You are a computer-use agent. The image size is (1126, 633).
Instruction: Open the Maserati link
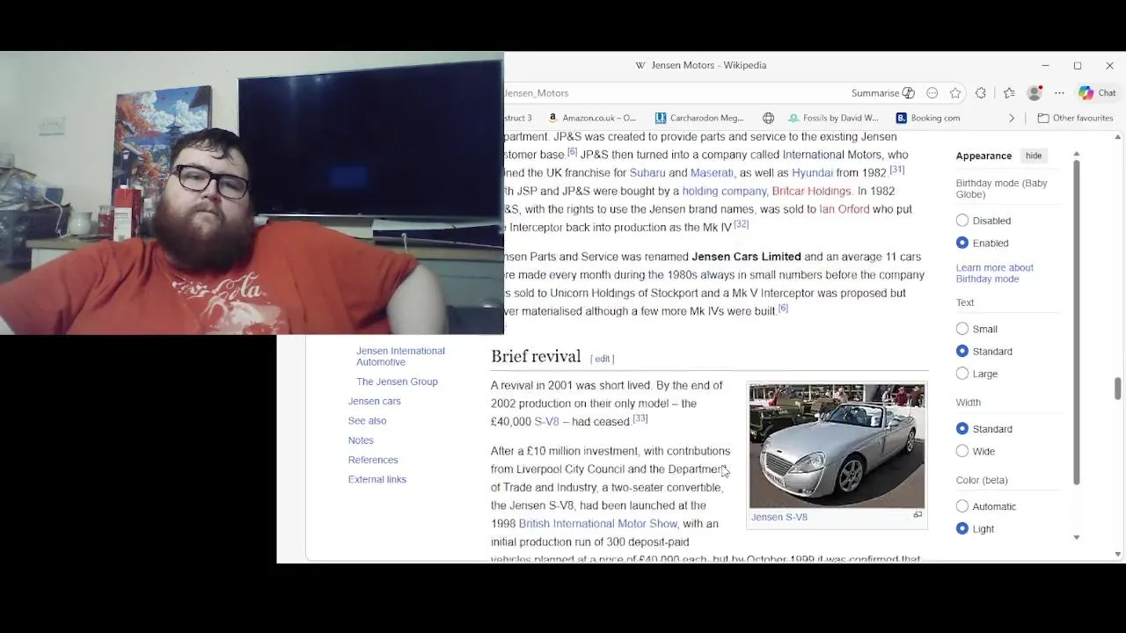712,173
